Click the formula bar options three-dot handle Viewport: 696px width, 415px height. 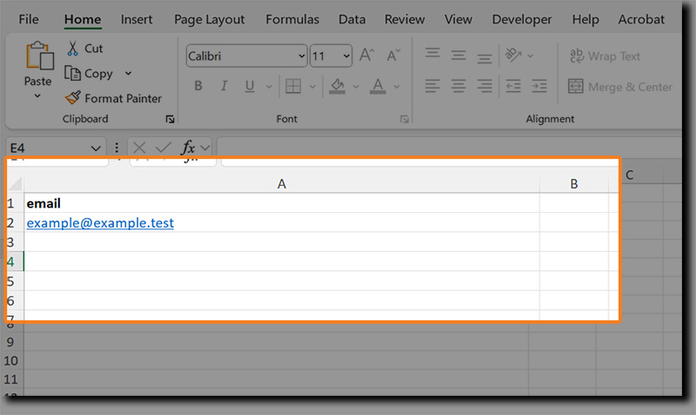click(x=117, y=148)
